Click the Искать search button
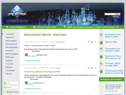 [x=116, y=17]
